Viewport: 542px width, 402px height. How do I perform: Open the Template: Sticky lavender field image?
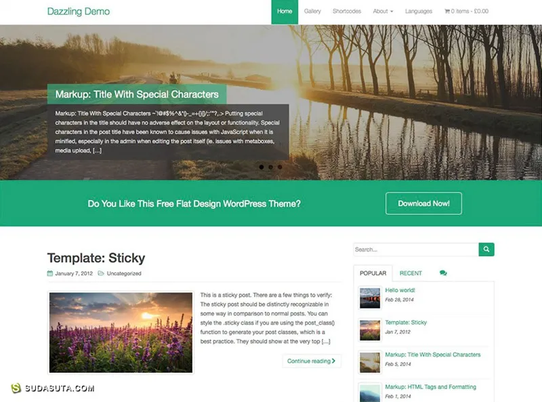[x=121, y=332]
